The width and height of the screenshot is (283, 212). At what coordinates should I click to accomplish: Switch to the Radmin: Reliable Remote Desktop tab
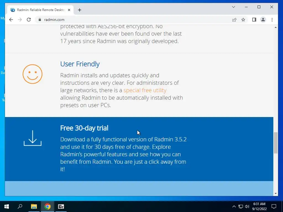40,10
